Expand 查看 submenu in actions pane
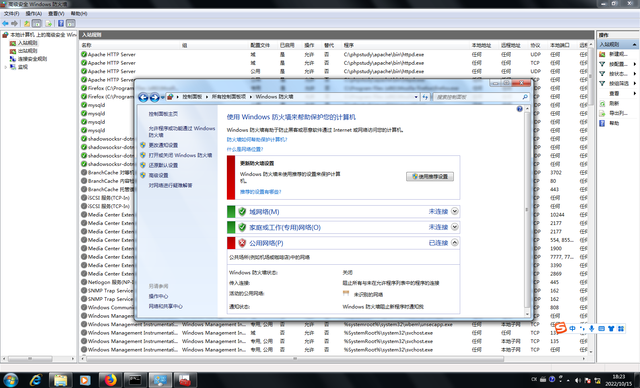This screenshot has height=388, width=640. 634,94
